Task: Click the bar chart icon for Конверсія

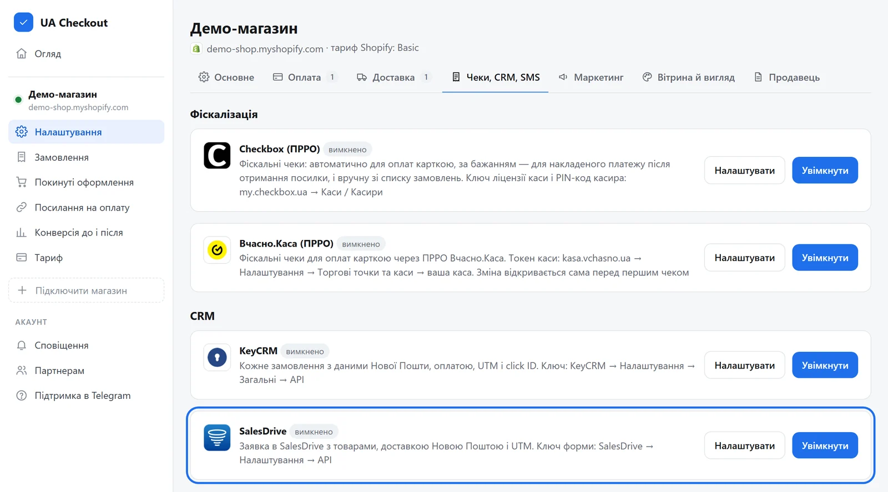Action: [22, 233]
